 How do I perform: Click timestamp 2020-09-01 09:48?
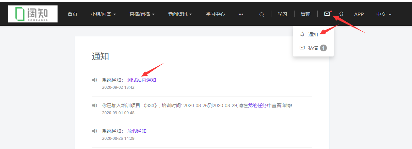118,113
